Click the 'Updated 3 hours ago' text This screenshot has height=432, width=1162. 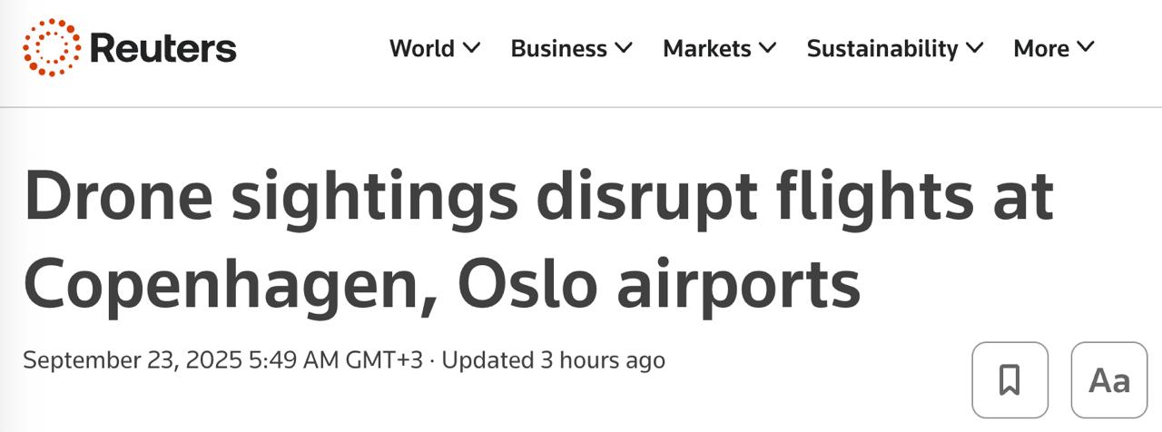pyautogui.click(x=554, y=360)
